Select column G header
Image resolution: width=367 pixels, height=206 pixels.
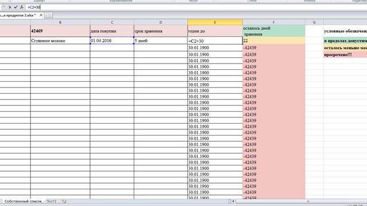314,22
